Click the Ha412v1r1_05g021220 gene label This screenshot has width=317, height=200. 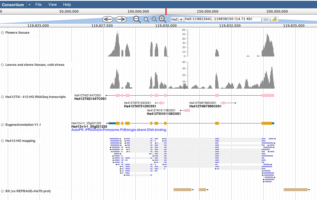[x=89, y=127]
